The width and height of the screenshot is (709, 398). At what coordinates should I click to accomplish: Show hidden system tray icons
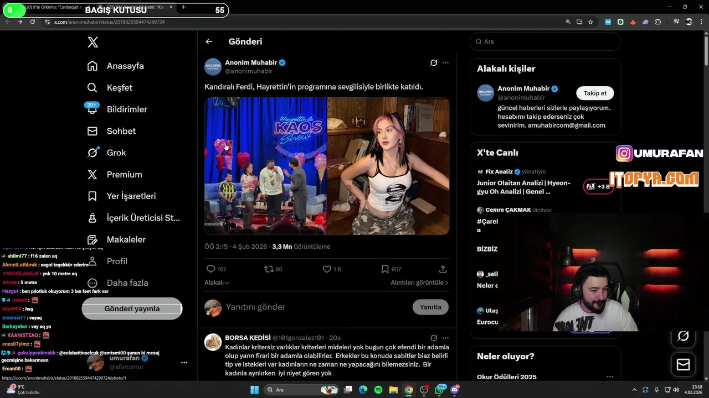pos(634,390)
